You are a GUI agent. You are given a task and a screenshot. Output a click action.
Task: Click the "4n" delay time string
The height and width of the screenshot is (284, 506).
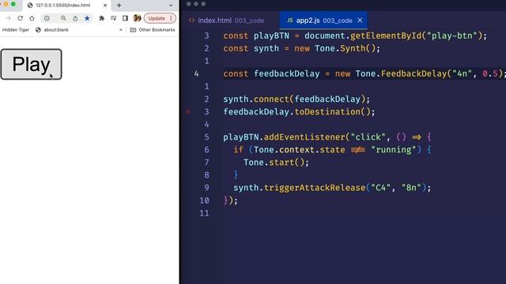click(462, 73)
